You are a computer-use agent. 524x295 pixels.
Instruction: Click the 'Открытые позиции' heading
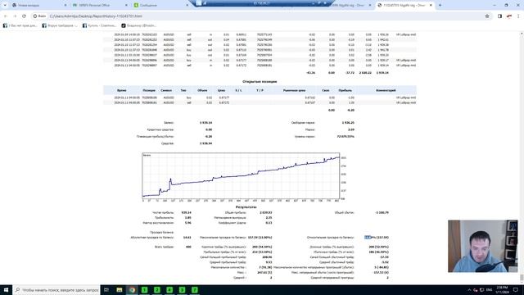click(260, 82)
